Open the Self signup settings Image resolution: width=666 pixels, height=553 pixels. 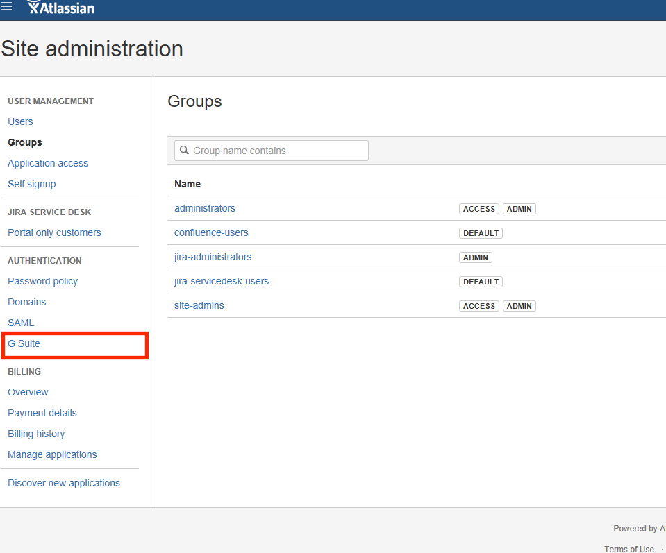[31, 184]
